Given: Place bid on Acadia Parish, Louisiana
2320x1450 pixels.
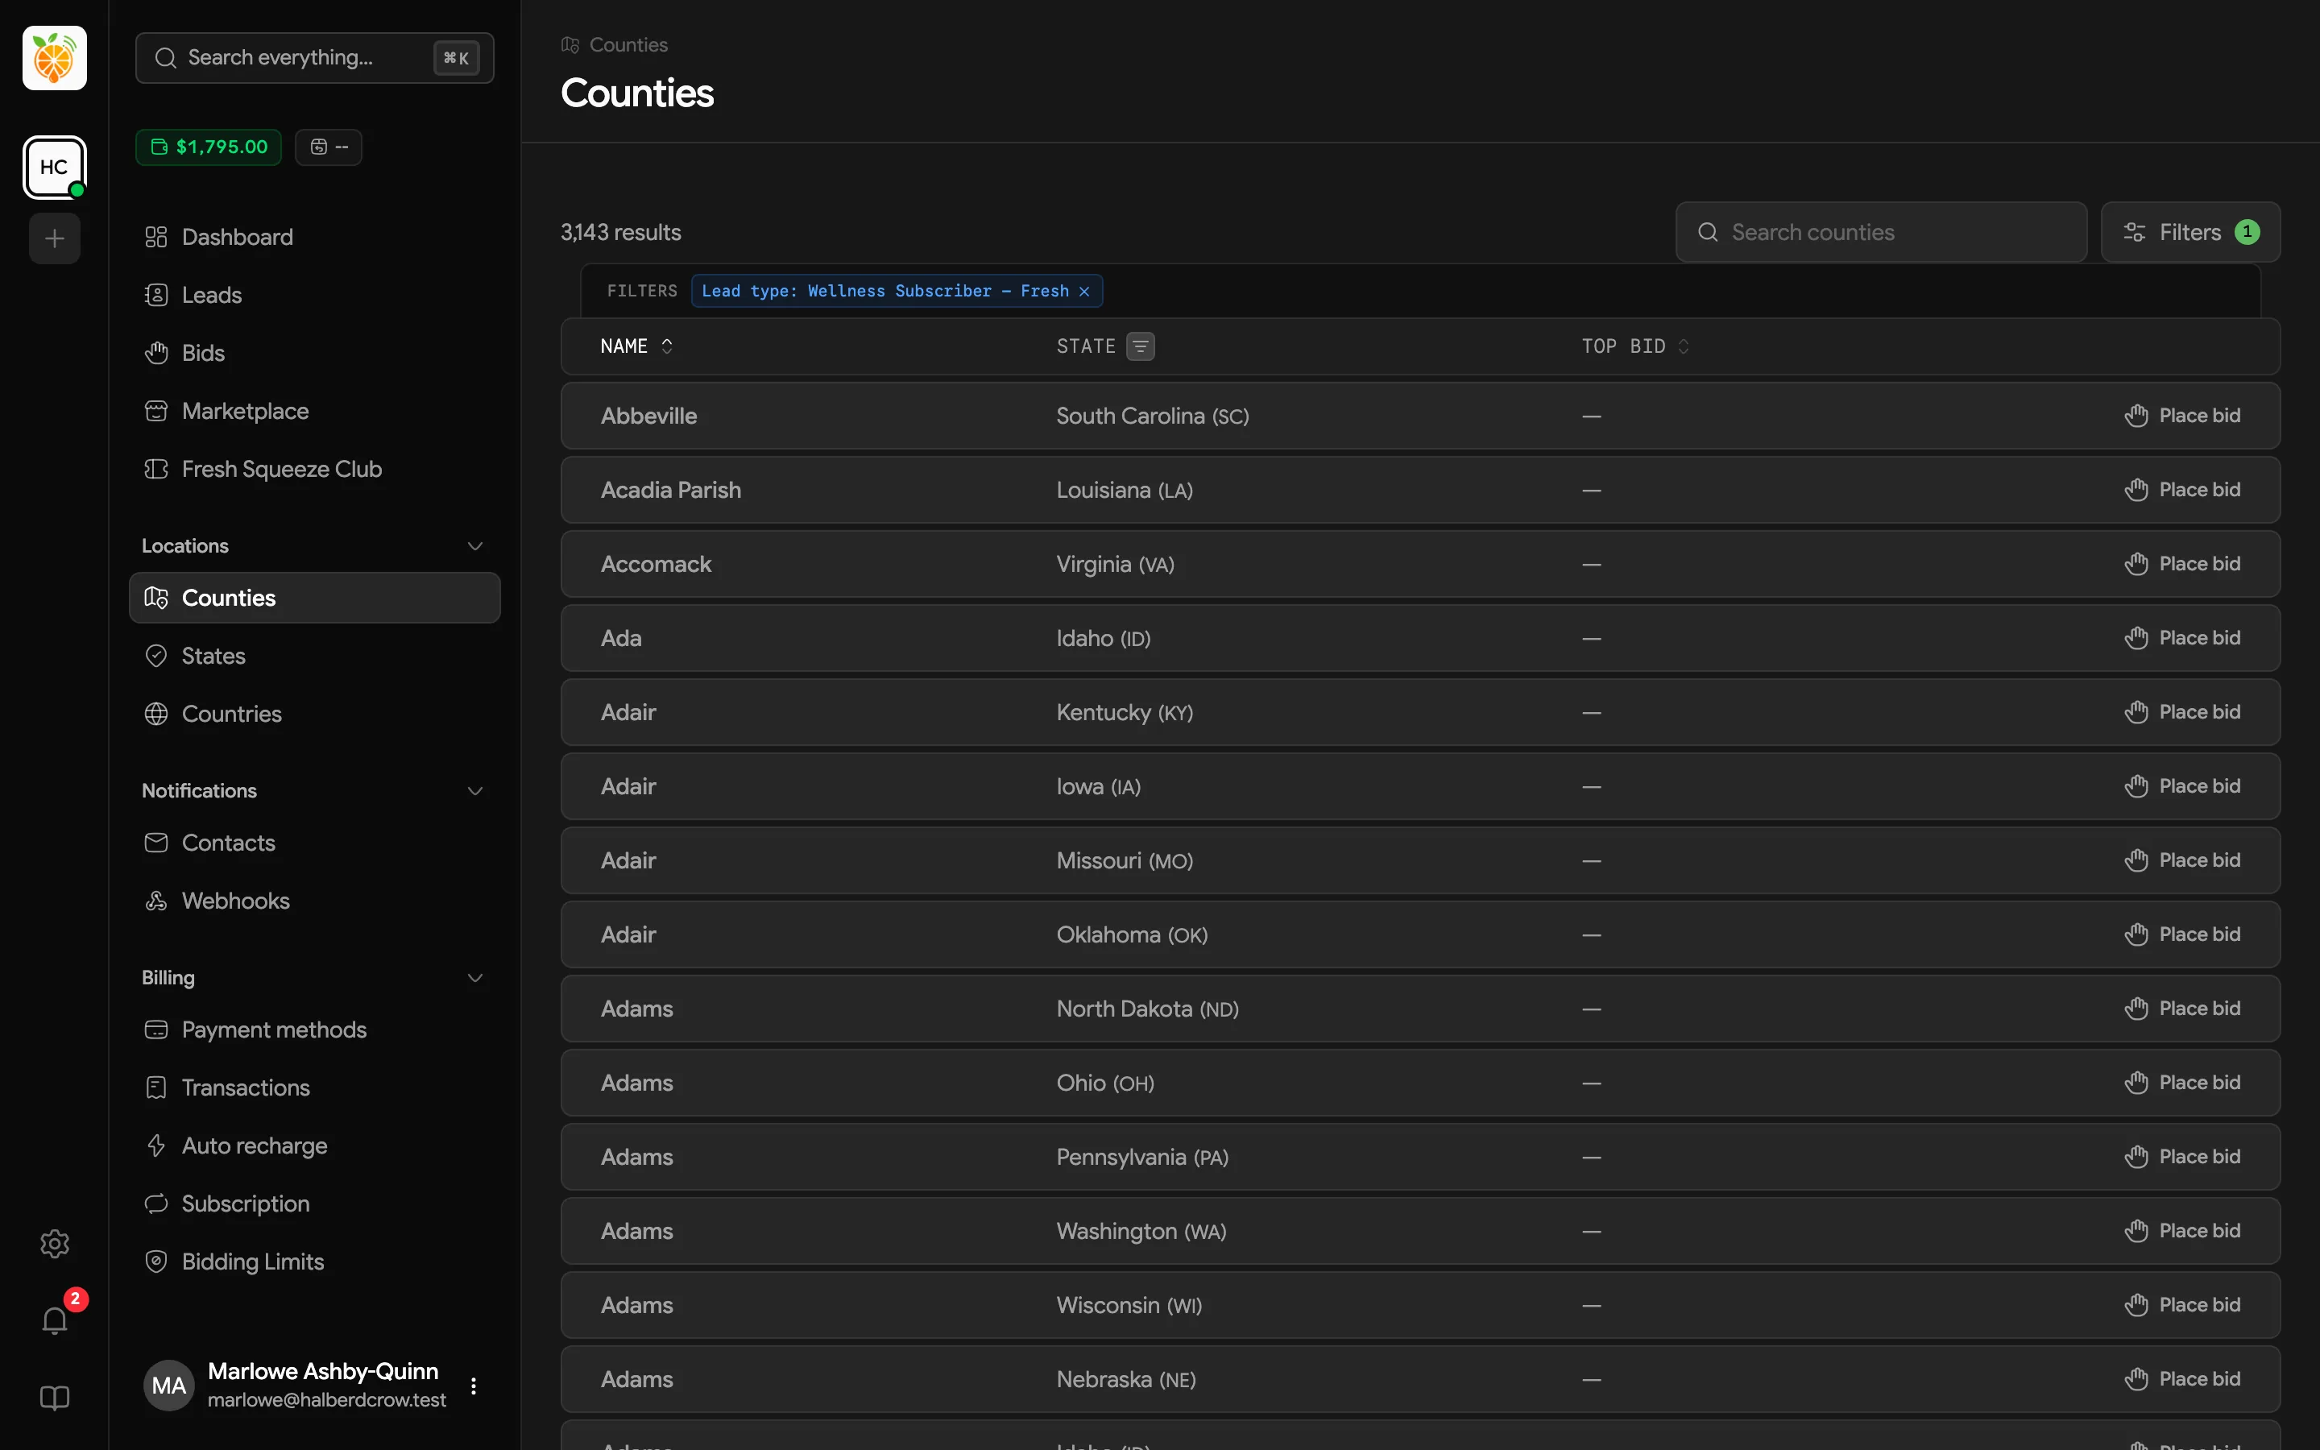Looking at the screenshot, I should (2182, 490).
